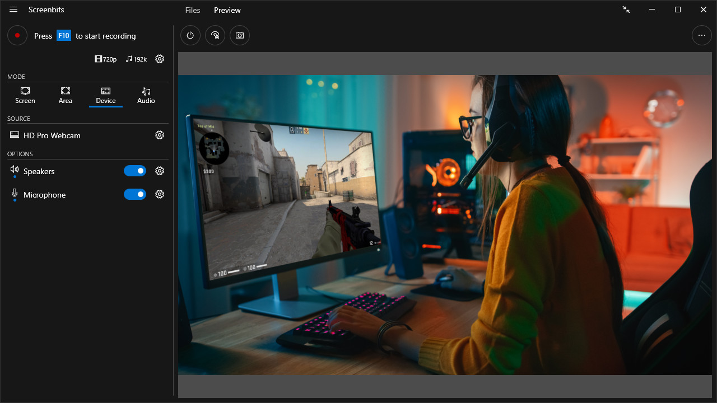Click the 720p video quality indicator

[x=106, y=59]
